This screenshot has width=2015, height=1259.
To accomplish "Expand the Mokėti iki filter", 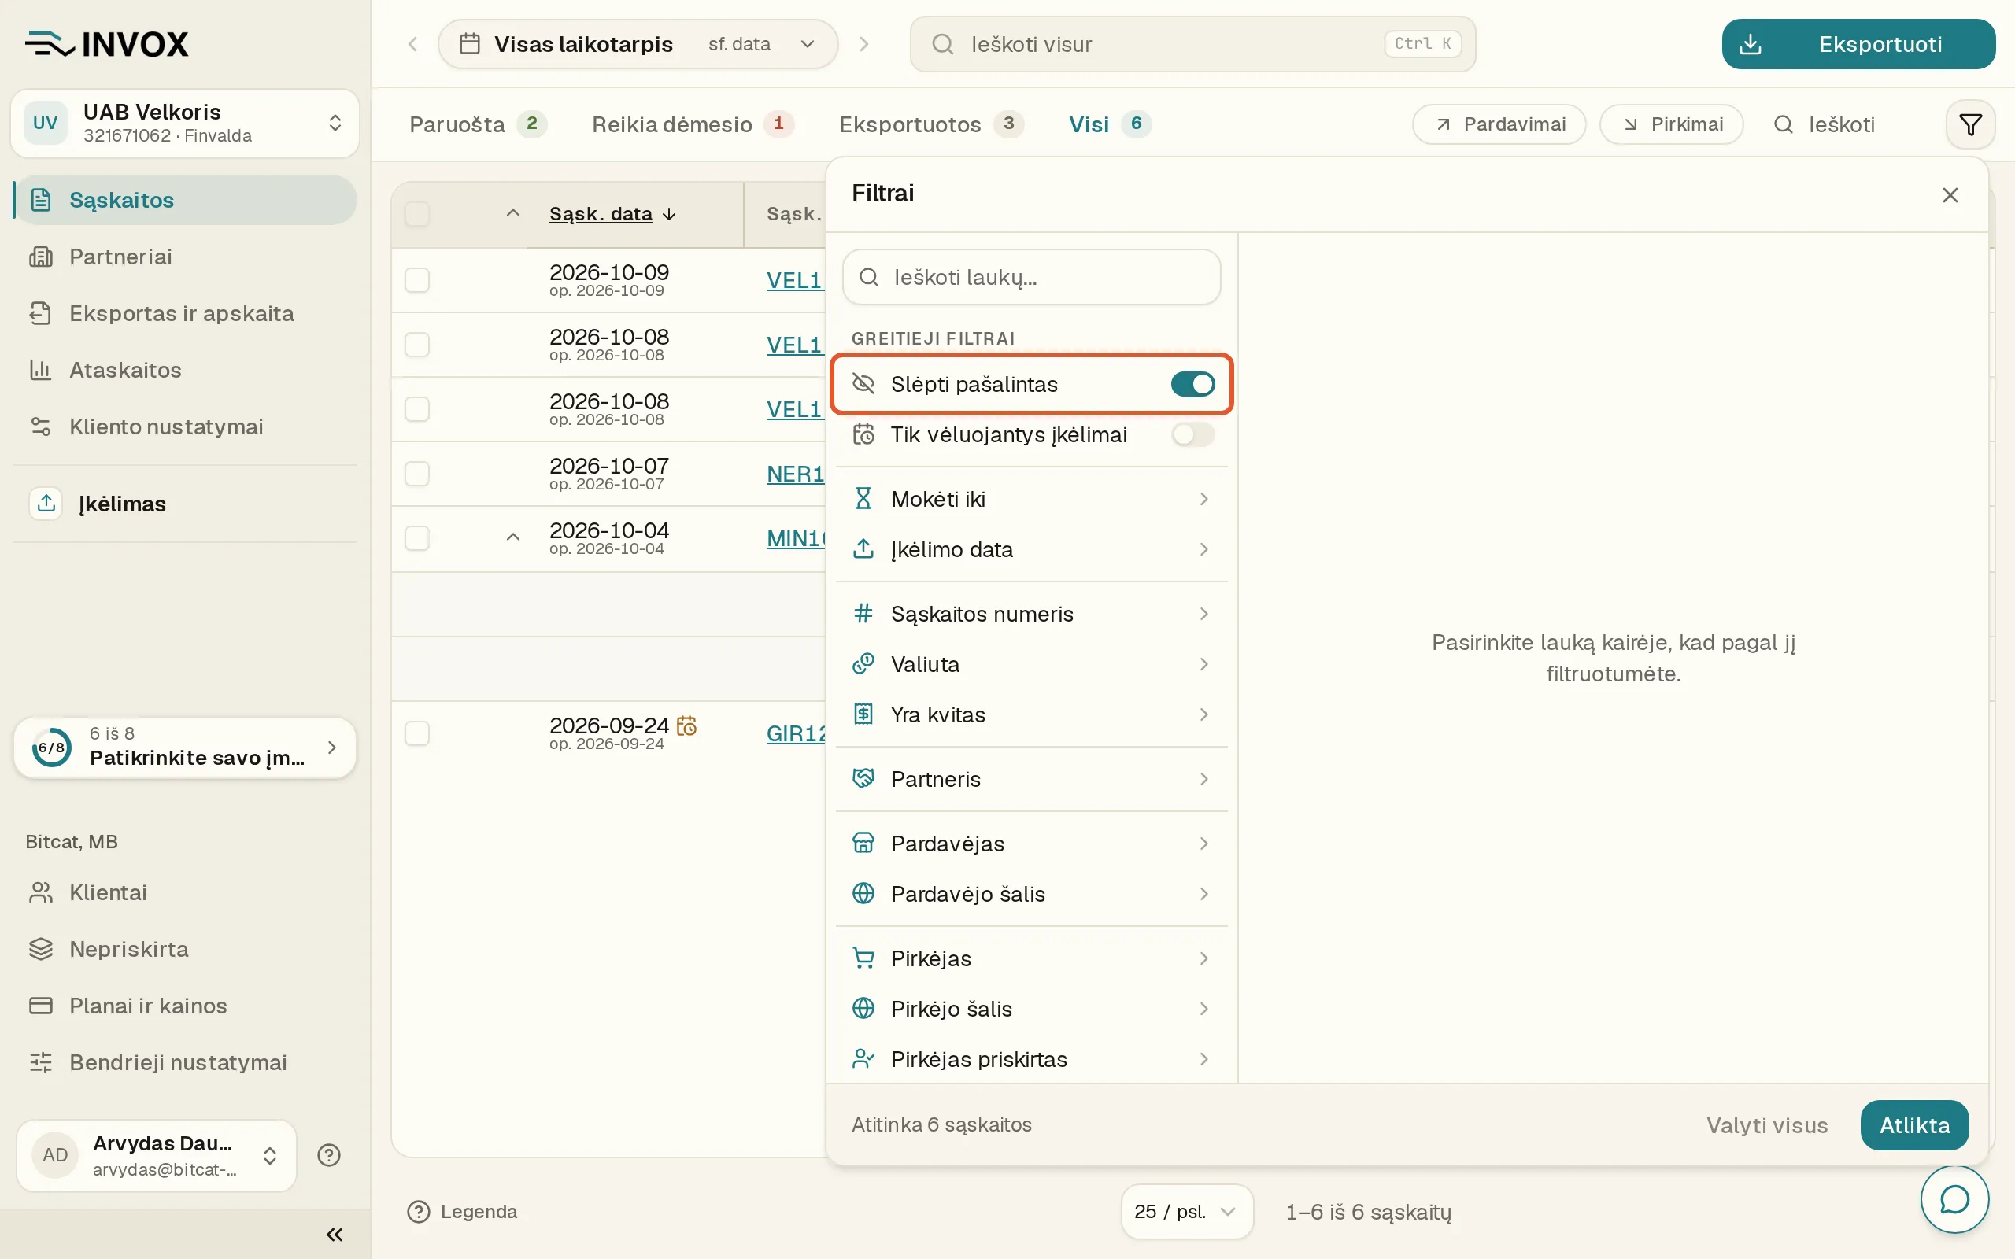I will pyautogui.click(x=1031, y=499).
